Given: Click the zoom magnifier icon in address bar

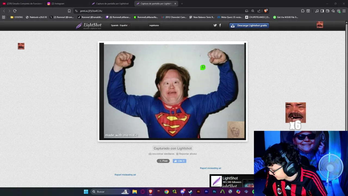Looking at the screenshot, I should 253,11.
